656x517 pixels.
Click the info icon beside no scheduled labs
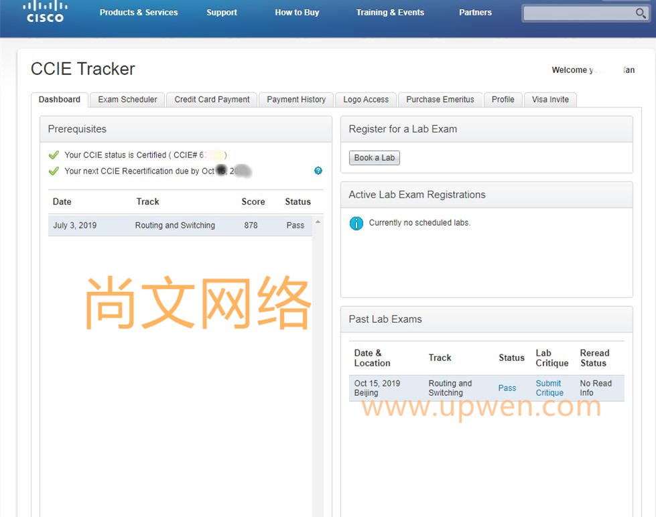coord(356,224)
